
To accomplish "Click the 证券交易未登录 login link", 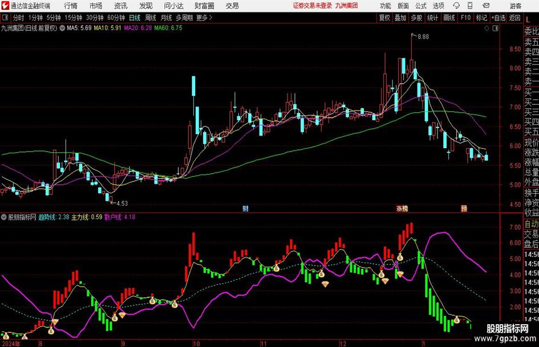I will 313,6.
